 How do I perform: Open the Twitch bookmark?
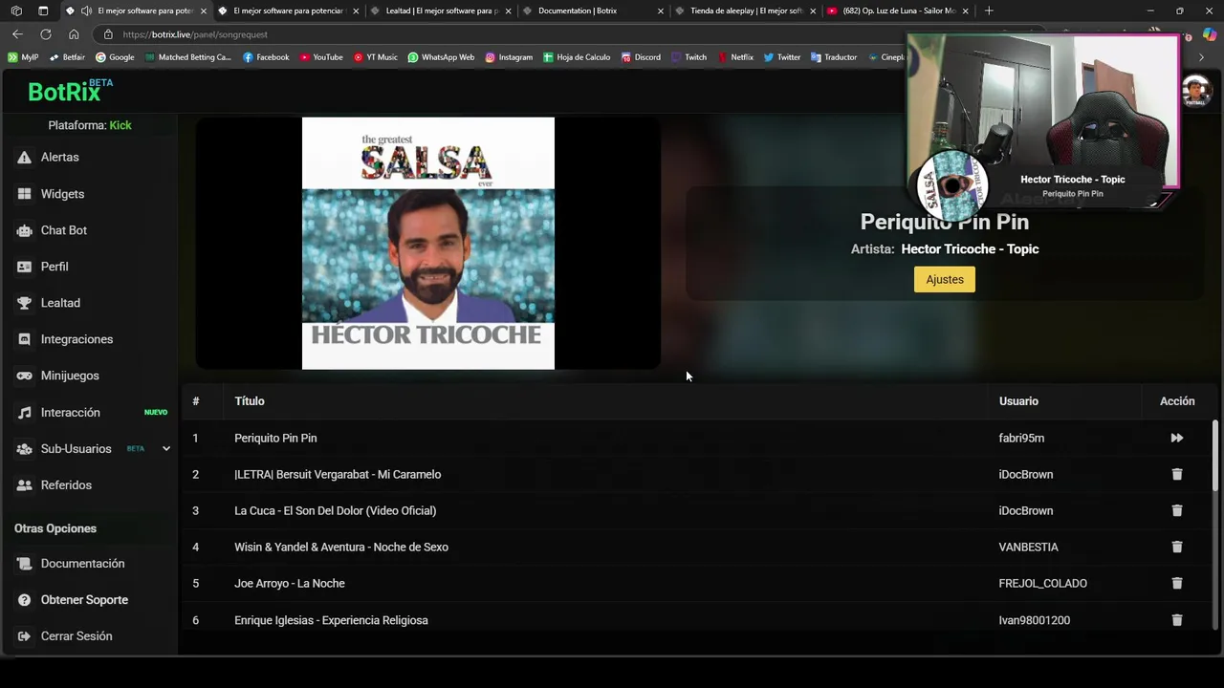(688, 57)
